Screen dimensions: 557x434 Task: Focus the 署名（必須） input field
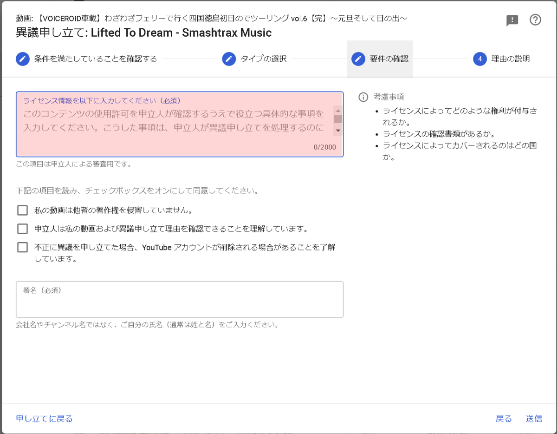pos(180,299)
